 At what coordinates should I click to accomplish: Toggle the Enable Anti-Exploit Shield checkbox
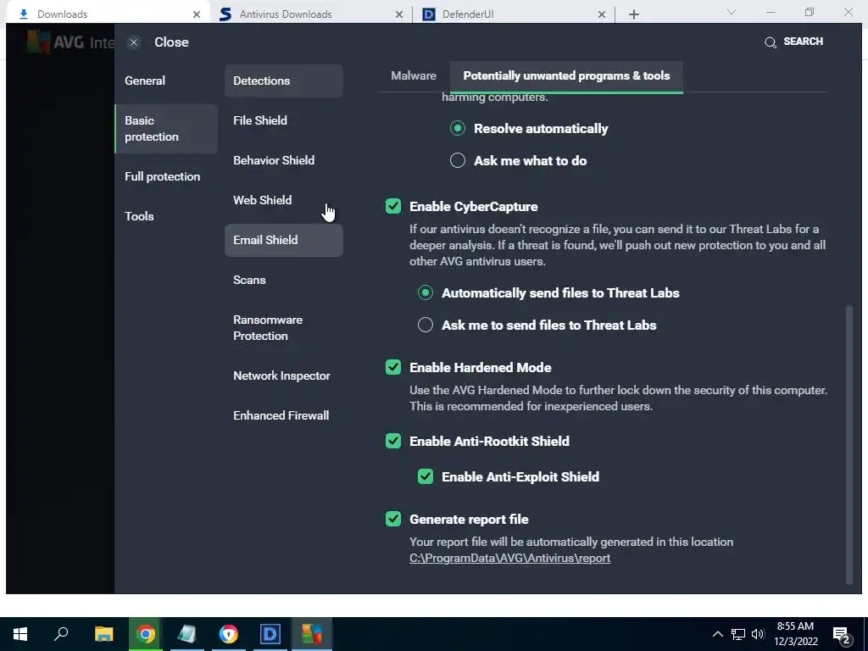pyautogui.click(x=426, y=476)
